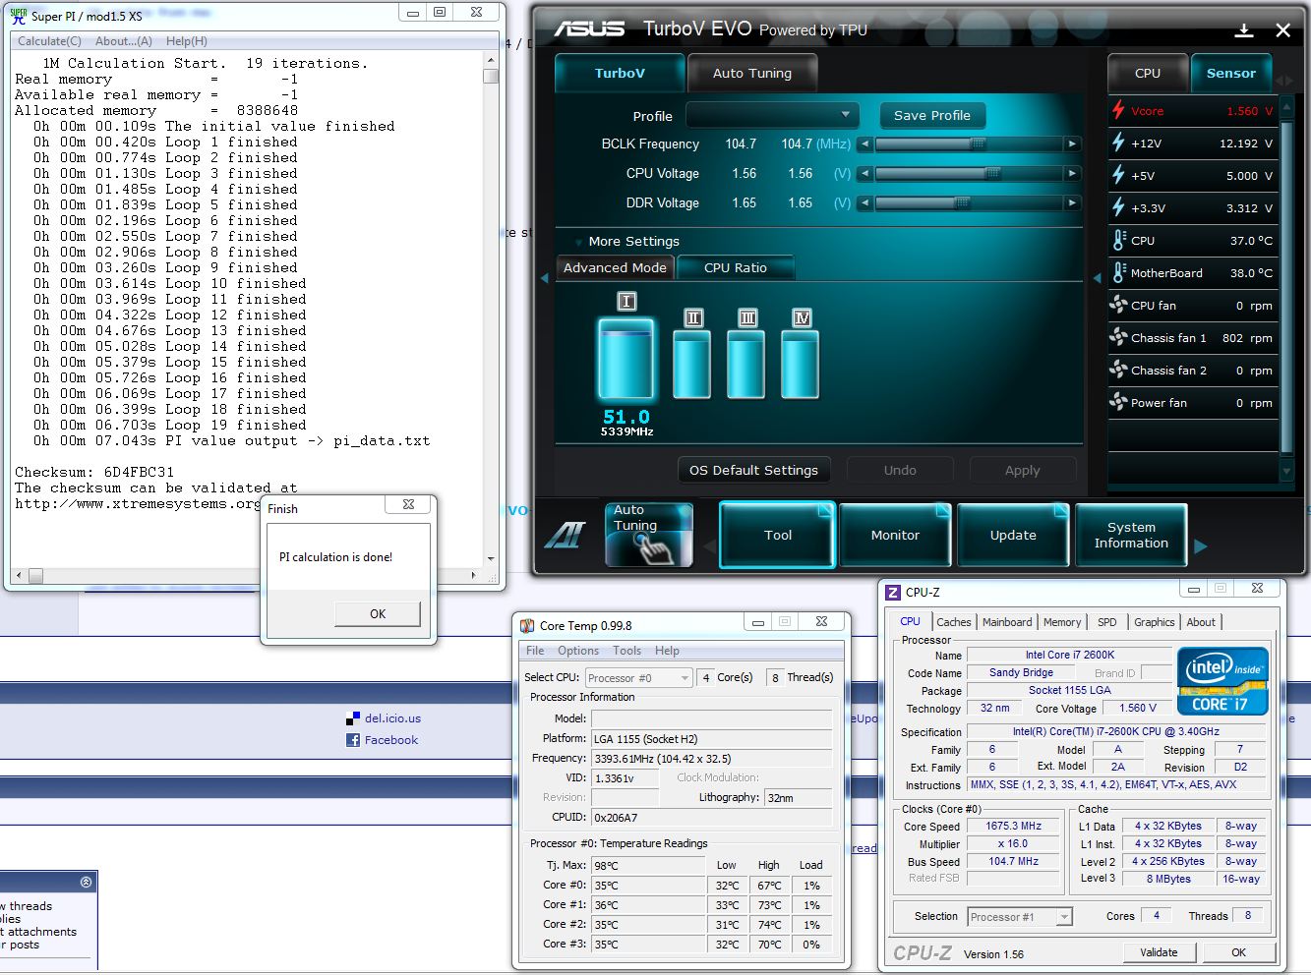Open Help menu in Super PI

186,41
